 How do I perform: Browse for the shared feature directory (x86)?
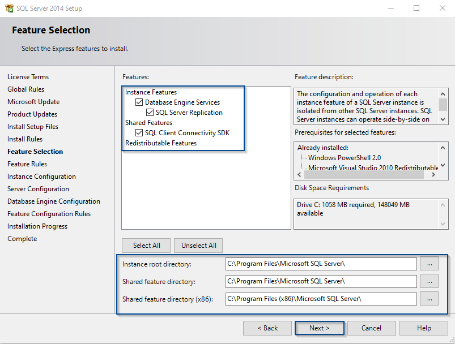point(430,298)
